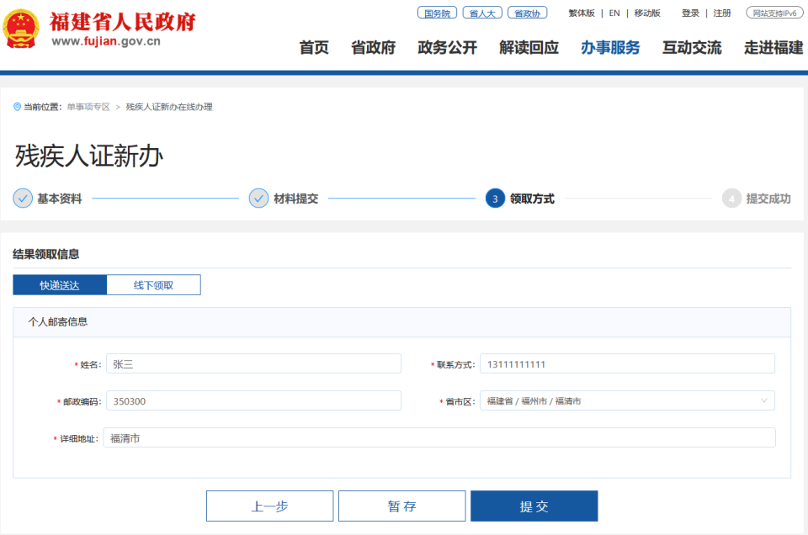Focus the 邮政编码 input field
The height and width of the screenshot is (535, 808).
(x=253, y=400)
